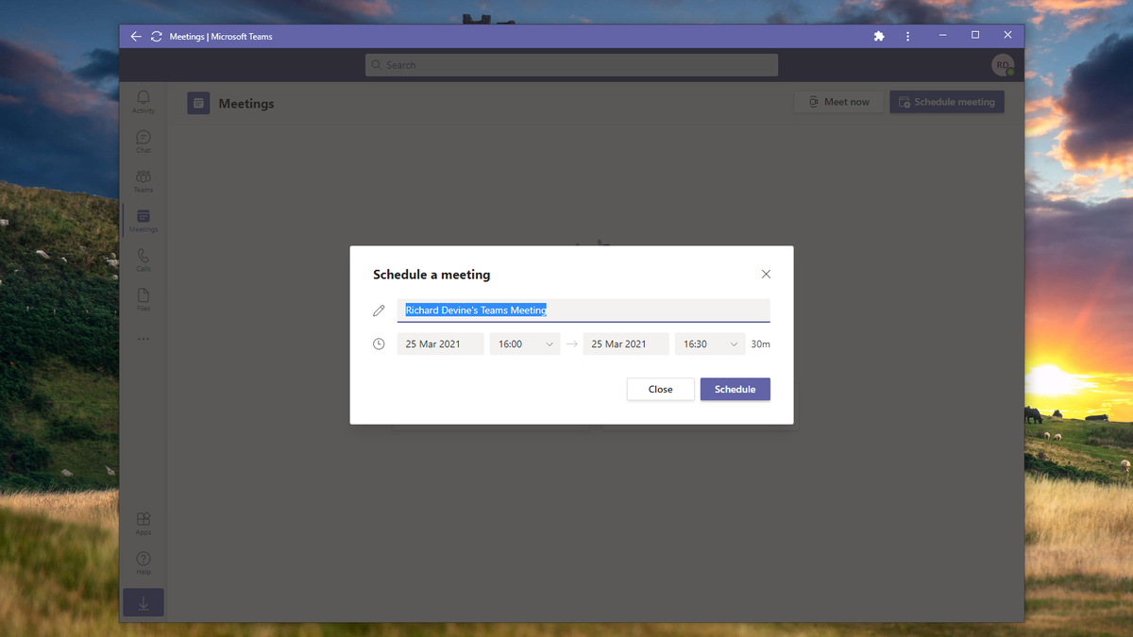1133x637 pixels.
Task: Click the clock icon beside dates
Action: point(379,344)
